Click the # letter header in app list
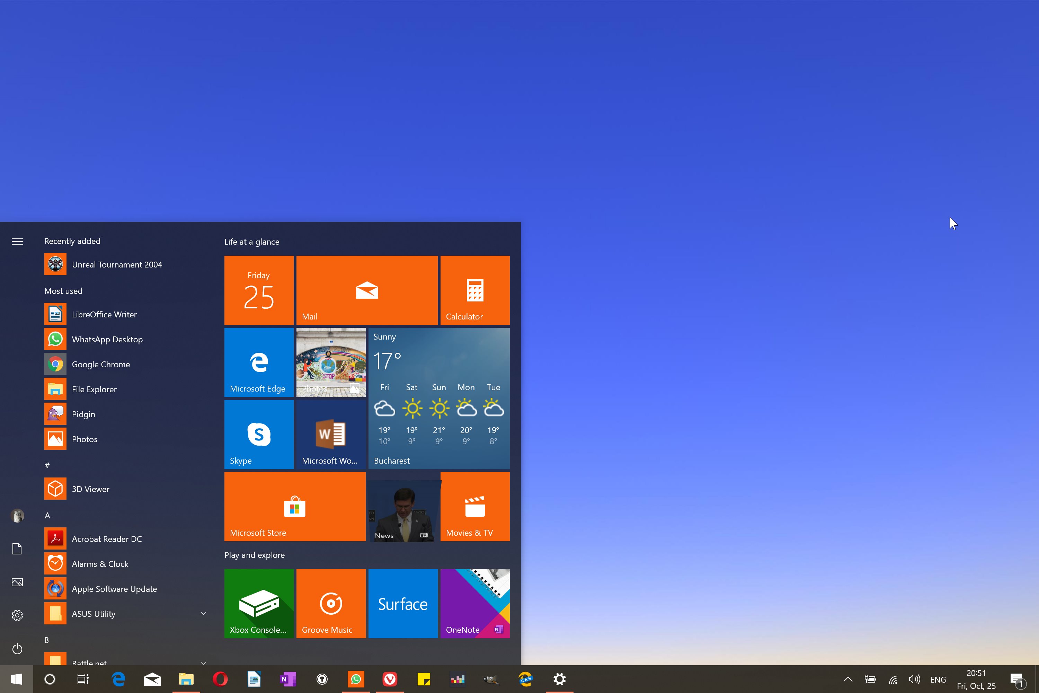Screen dimensions: 1039x693 (47, 465)
